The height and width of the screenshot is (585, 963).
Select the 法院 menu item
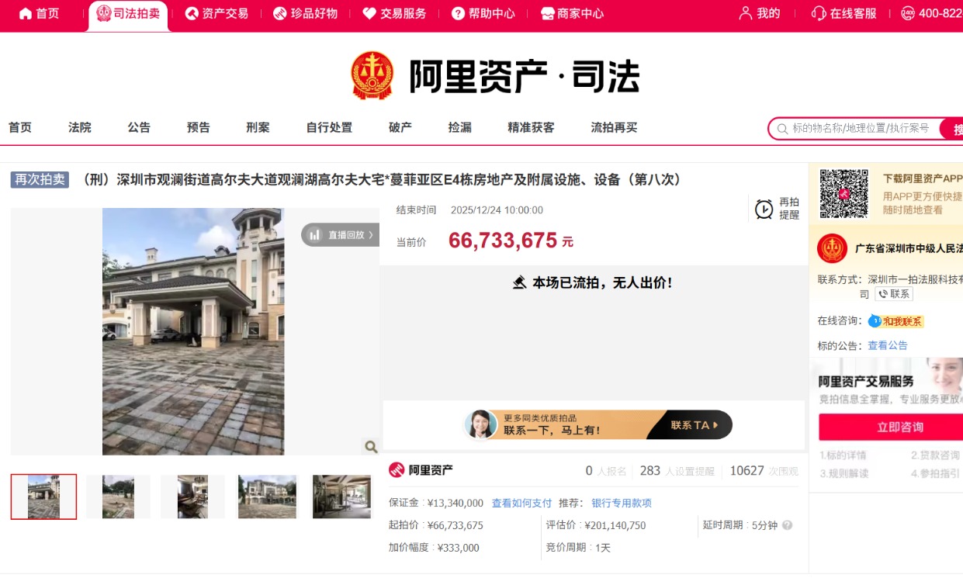[x=79, y=127]
